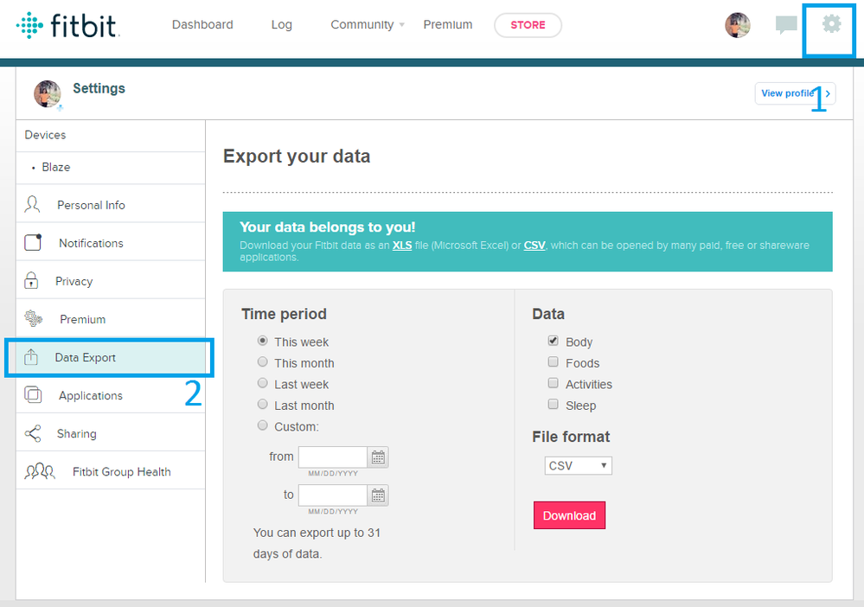The image size is (864, 607).
Task: Click the Data Export upload icon
Action: [x=31, y=357]
